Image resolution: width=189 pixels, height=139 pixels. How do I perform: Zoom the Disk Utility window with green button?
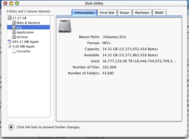pyautogui.click(x=17, y=3)
